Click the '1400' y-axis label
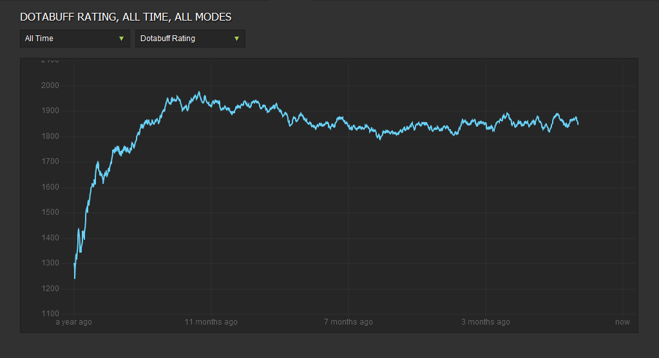Viewport: 659px width, 358px height. (x=50, y=238)
